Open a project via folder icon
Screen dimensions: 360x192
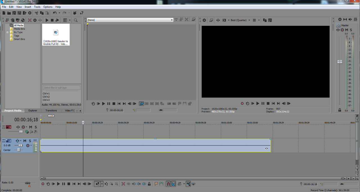pos(9,13)
